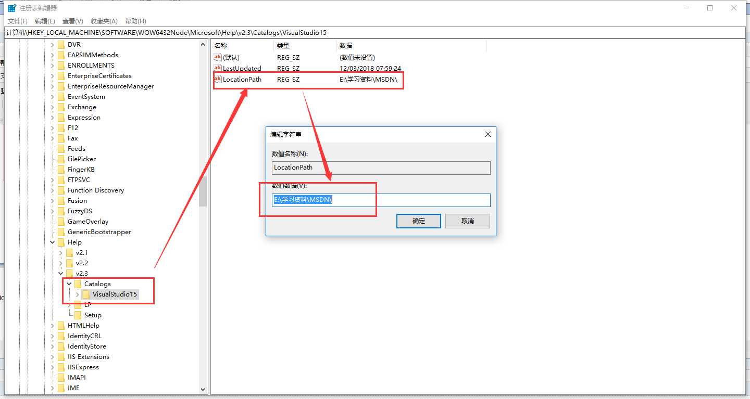Collapse the Catalogs key
This screenshot has height=399, width=750.
coord(69,284)
